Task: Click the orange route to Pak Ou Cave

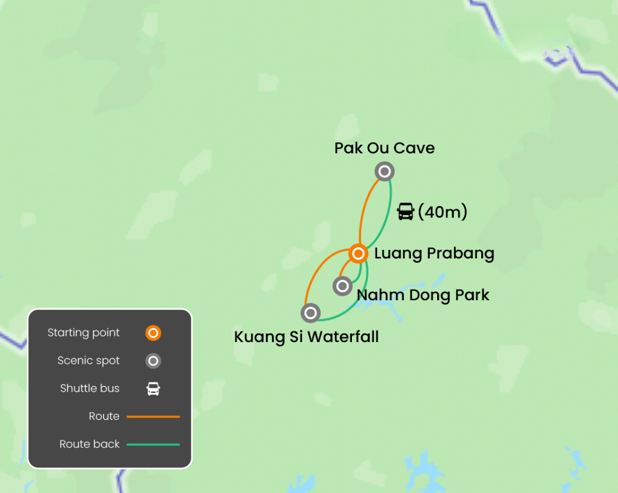Action: coord(365,209)
